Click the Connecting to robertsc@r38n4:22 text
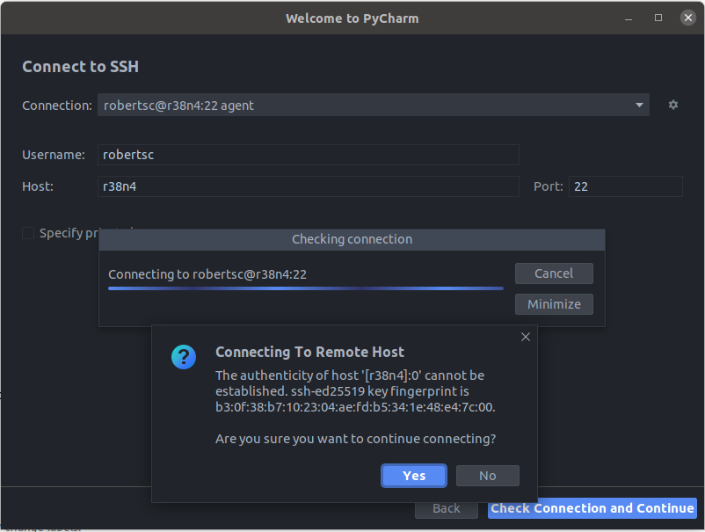The height and width of the screenshot is (532, 705). click(x=207, y=274)
